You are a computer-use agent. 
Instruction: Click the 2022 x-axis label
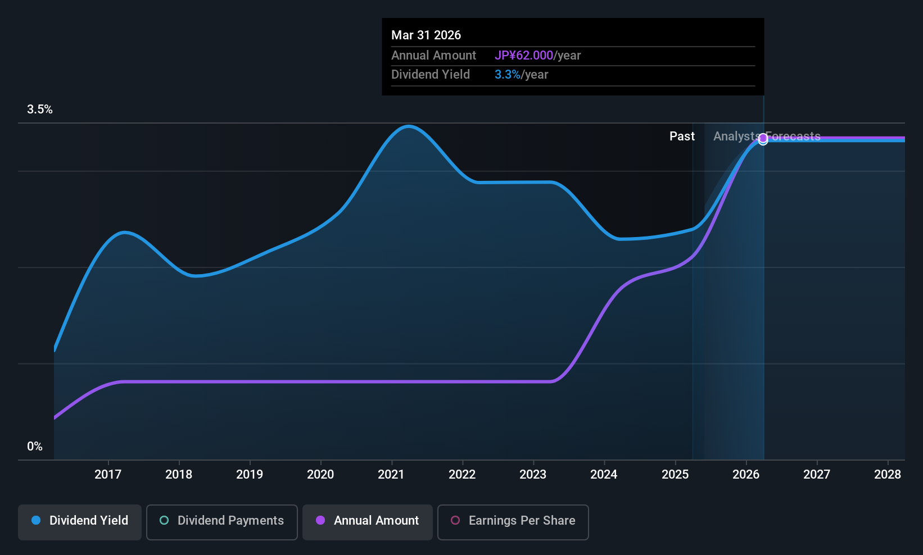point(462,475)
